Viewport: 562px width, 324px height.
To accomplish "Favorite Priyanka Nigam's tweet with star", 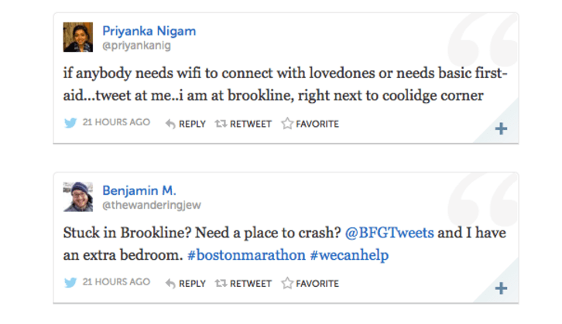I will (x=310, y=124).
